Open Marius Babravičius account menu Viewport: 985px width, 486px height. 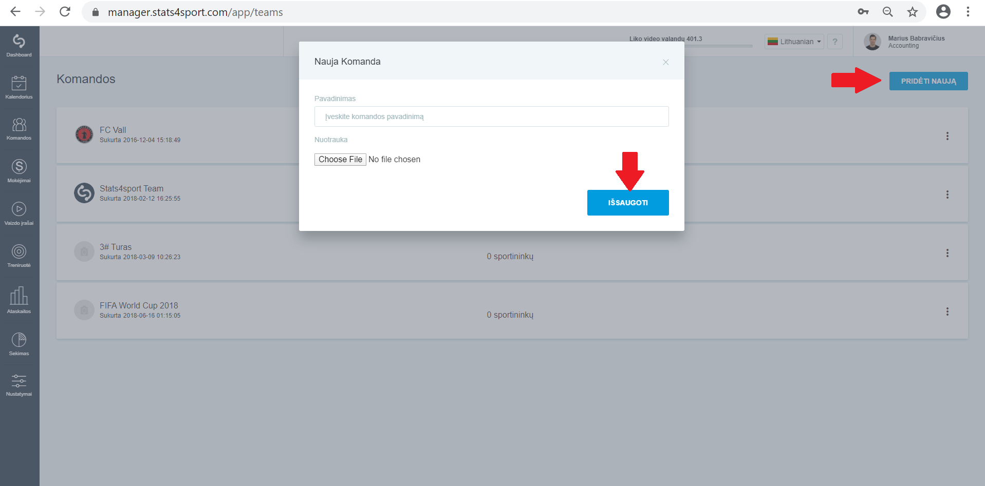click(905, 42)
